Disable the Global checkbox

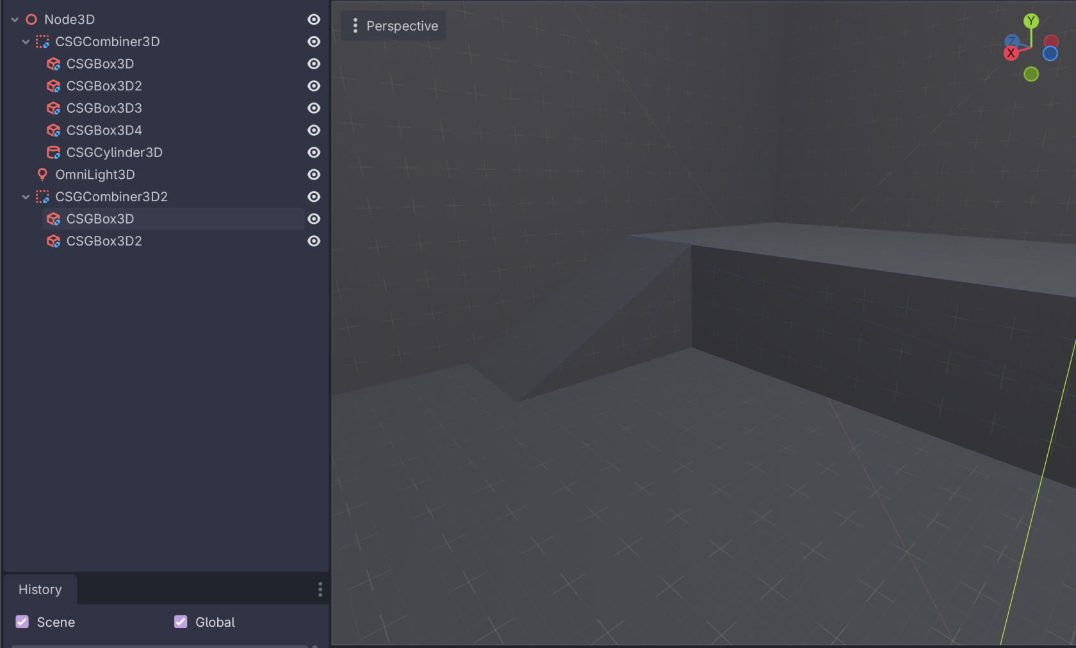click(x=180, y=621)
